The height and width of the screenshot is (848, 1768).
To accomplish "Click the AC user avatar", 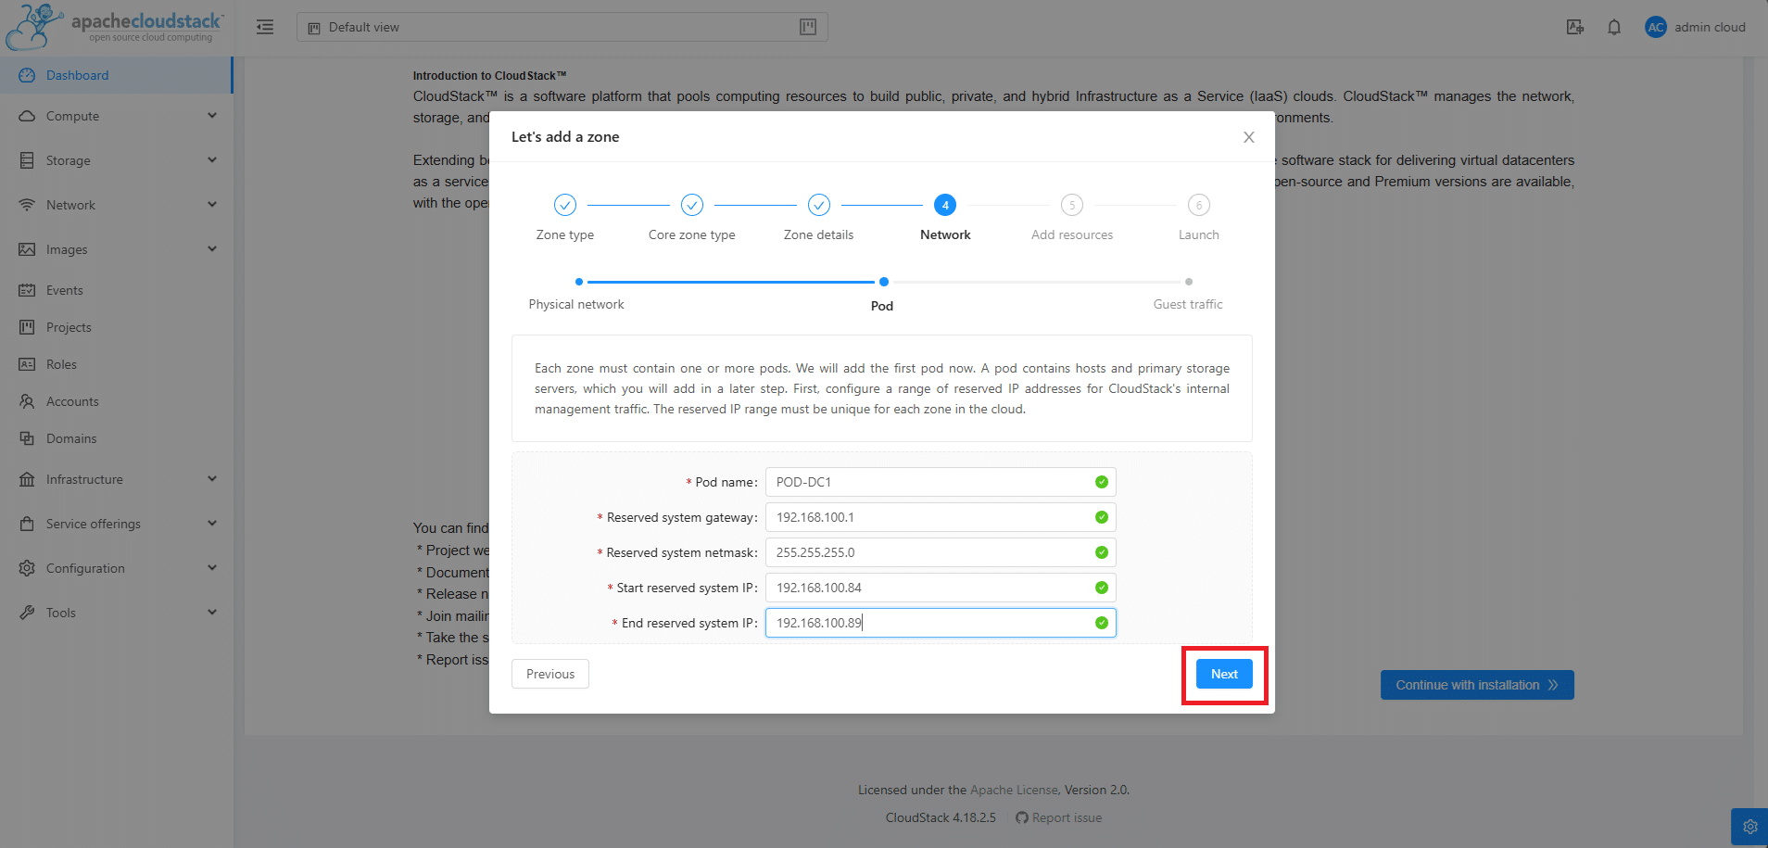I will click(1656, 27).
